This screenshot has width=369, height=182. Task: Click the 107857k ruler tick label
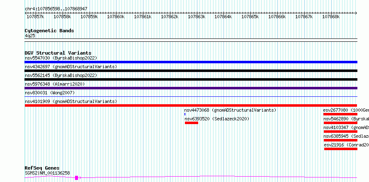[x=35, y=17]
